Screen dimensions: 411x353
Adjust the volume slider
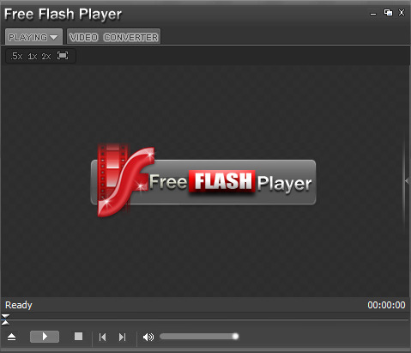[199, 337]
